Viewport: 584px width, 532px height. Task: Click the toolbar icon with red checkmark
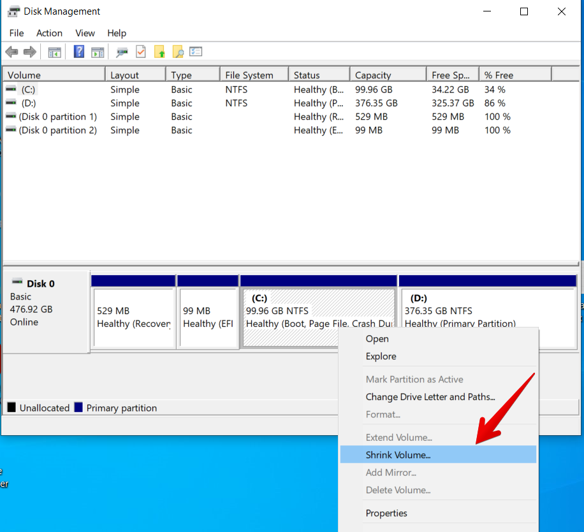(x=141, y=52)
